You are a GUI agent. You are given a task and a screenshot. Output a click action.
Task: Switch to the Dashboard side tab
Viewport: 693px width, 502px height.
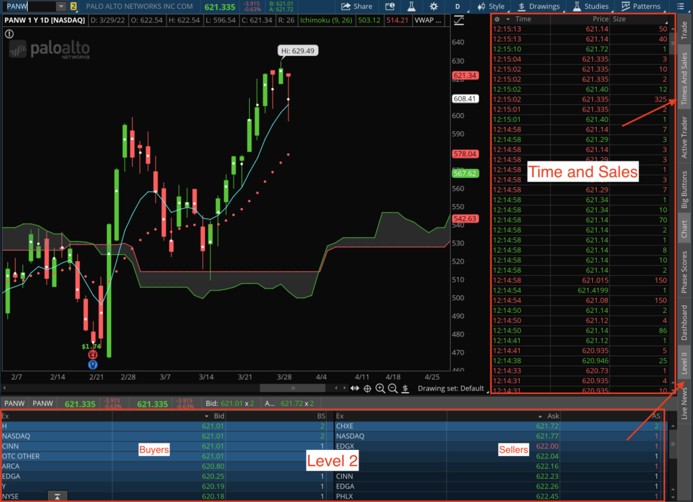[684, 322]
